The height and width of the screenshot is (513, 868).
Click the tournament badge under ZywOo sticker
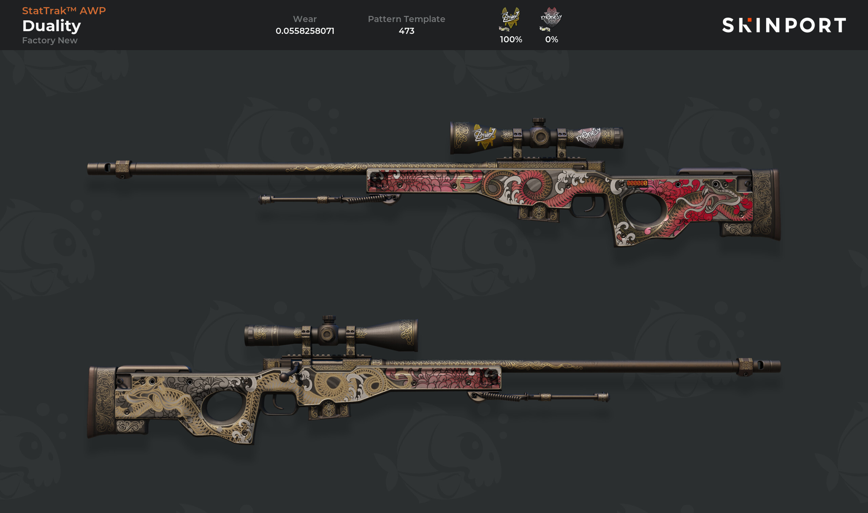click(504, 29)
